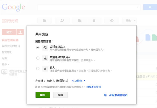Click the Google logo

[x=13, y=7]
